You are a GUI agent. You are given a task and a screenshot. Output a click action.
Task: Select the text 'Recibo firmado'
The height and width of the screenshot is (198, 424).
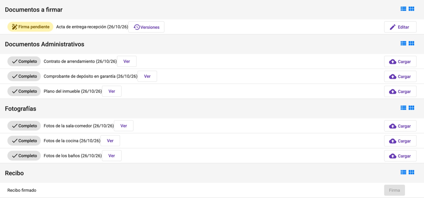(22, 190)
